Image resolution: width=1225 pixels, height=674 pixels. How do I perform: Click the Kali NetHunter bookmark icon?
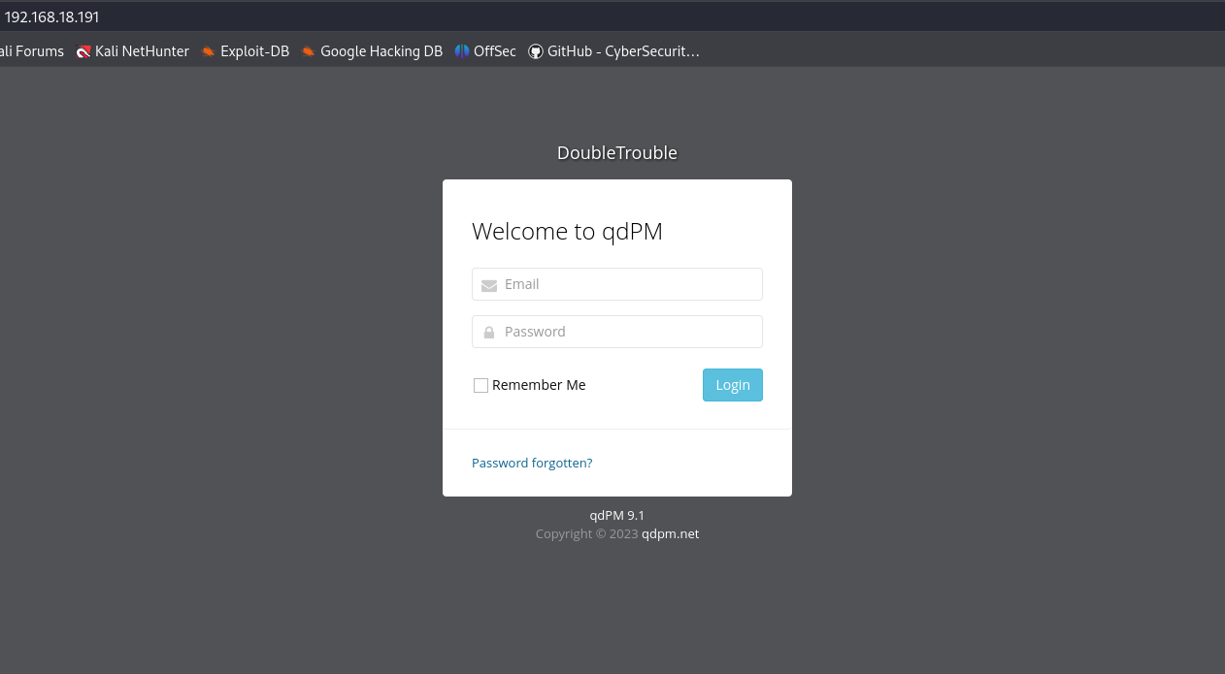pyautogui.click(x=83, y=51)
